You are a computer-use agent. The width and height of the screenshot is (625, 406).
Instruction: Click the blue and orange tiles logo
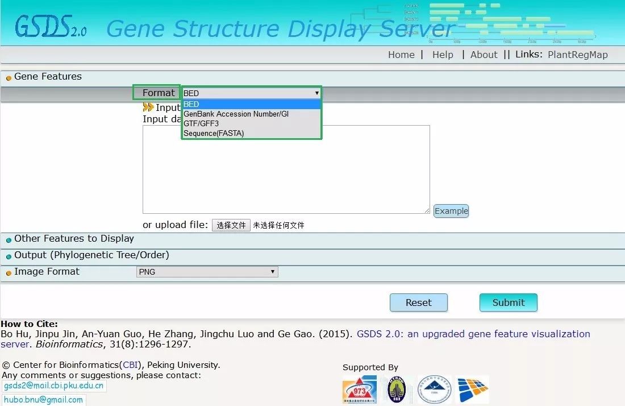click(x=473, y=390)
